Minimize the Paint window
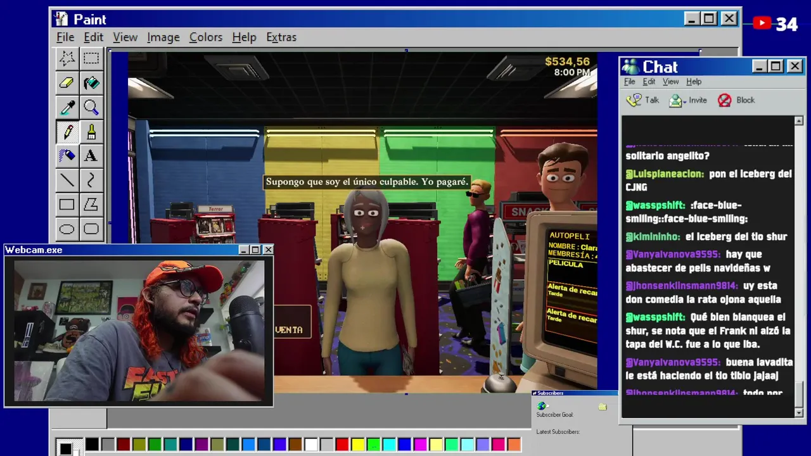This screenshot has width=811, height=456. click(692, 19)
